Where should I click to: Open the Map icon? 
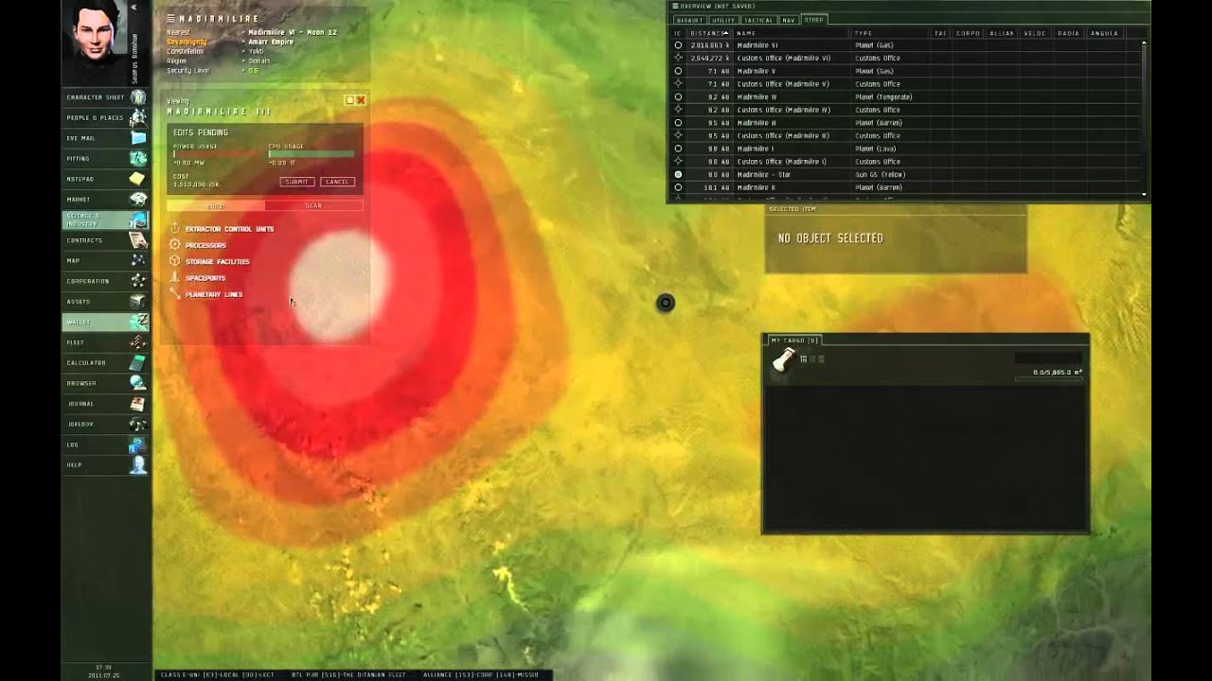pos(138,260)
